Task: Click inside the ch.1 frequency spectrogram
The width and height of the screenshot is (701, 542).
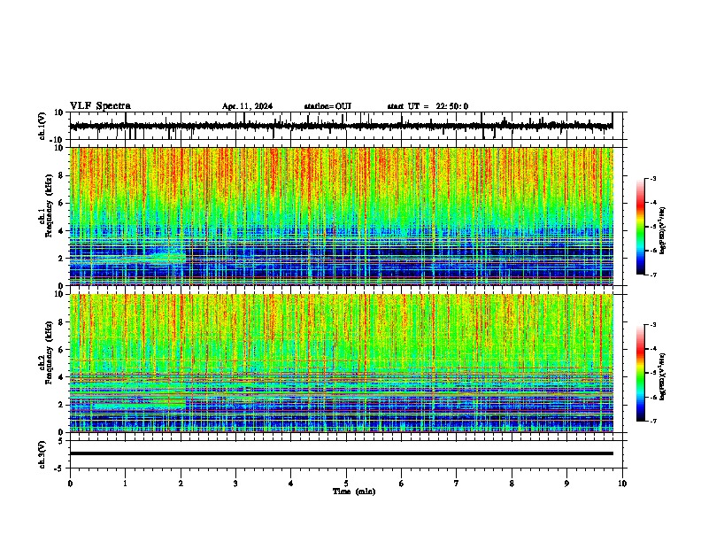Action: click(x=342, y=216)
